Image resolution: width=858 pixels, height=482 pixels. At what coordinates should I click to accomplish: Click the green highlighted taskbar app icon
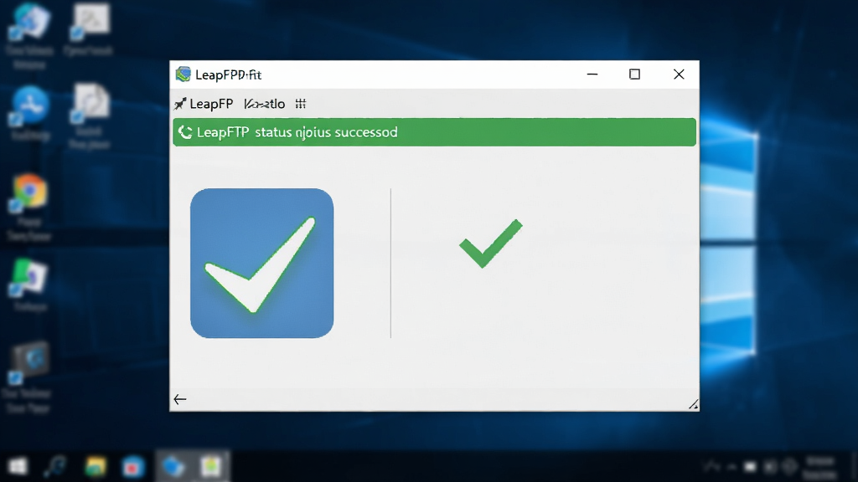click(210, 467)
